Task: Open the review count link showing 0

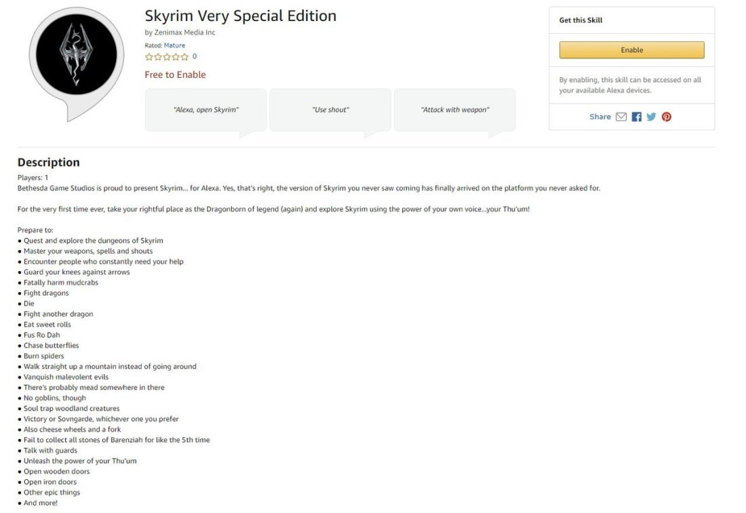Action: click(195, 57)
